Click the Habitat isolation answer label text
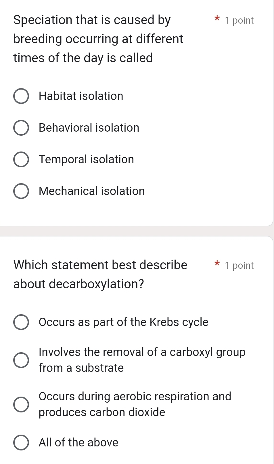 (81, 96)
